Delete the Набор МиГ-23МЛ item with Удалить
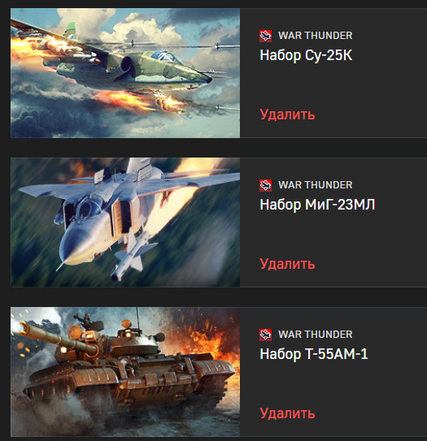Viewport: 427px width, 441px height. pos(287,264)
